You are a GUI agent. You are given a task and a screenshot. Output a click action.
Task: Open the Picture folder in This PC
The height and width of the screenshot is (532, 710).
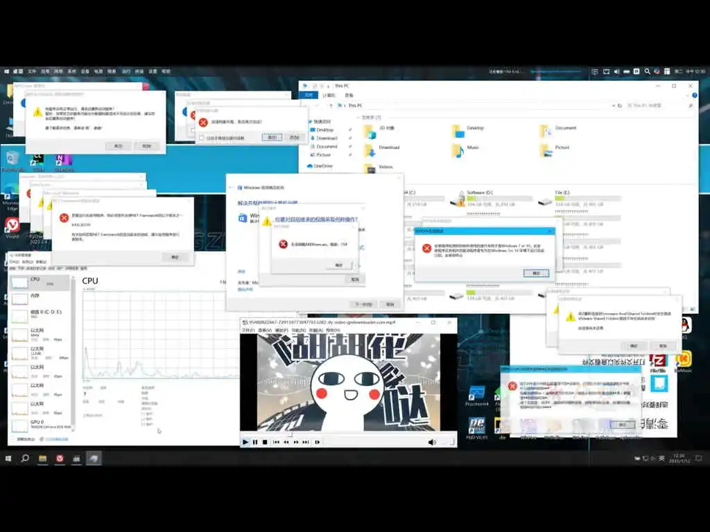tap(555, 150)
